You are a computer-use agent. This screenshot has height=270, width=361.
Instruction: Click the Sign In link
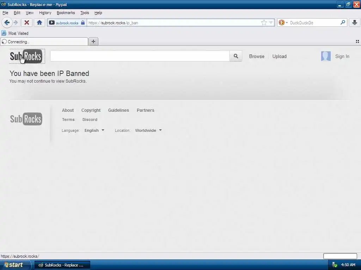click(x=342, y=56)
